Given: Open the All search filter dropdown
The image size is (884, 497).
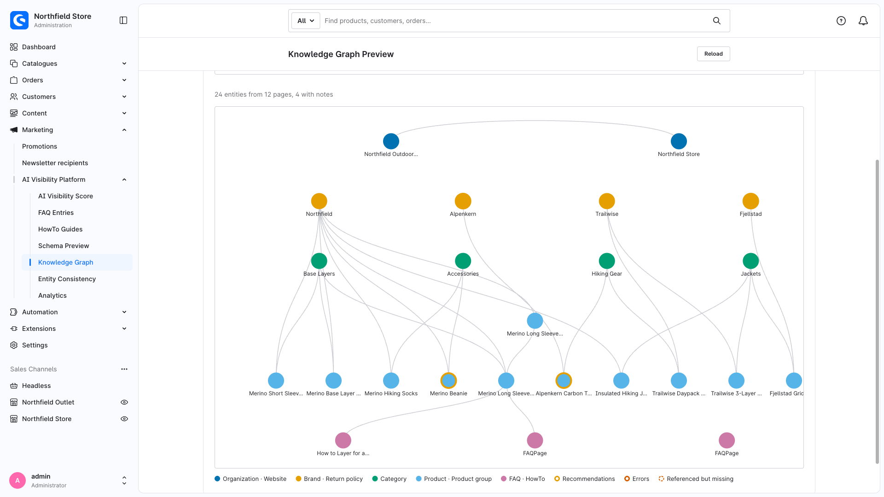Looking at the screenshot, I should (306, 21).
